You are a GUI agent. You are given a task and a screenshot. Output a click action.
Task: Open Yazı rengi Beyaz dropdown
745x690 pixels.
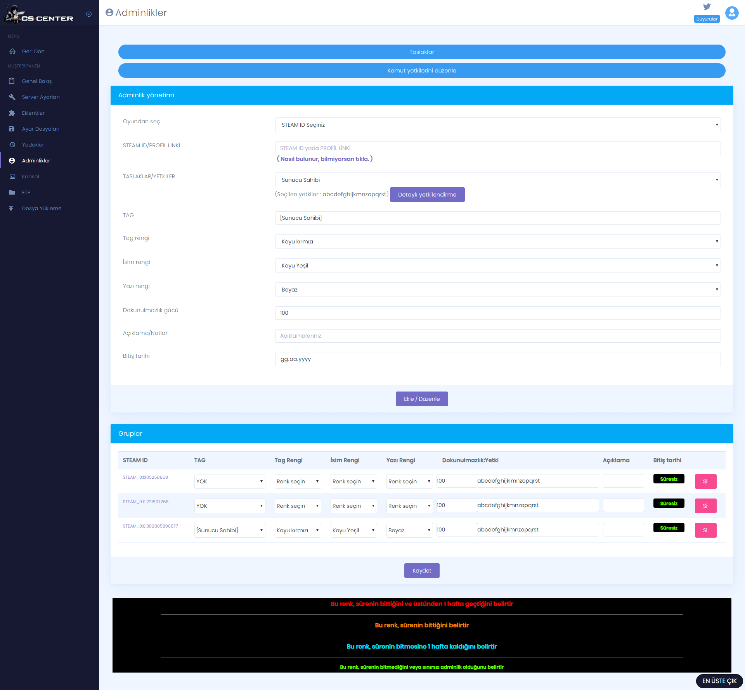click(498, 290)
